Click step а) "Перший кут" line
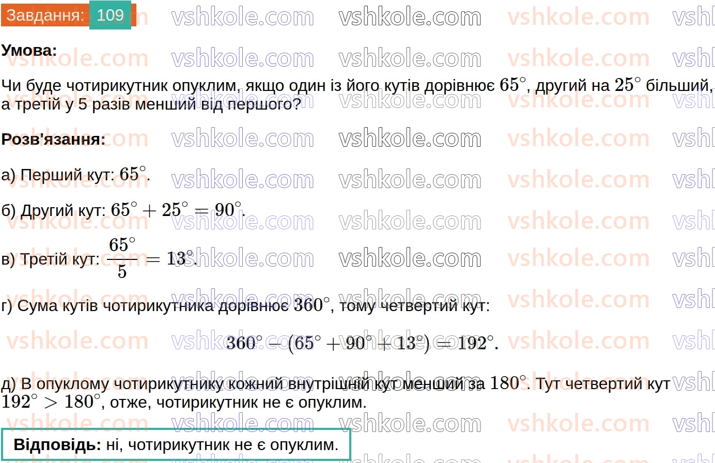Screen dimensions: 715x463 pyautogui.click(x=75, y=175)
